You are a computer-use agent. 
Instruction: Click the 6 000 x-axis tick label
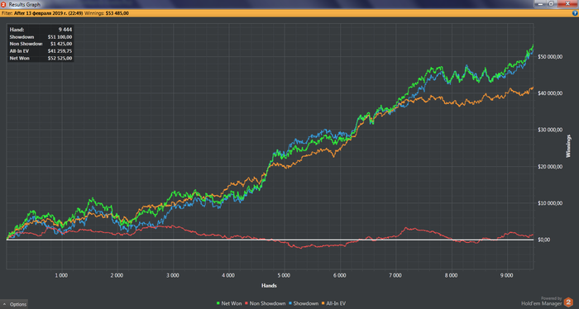point(339,275)
